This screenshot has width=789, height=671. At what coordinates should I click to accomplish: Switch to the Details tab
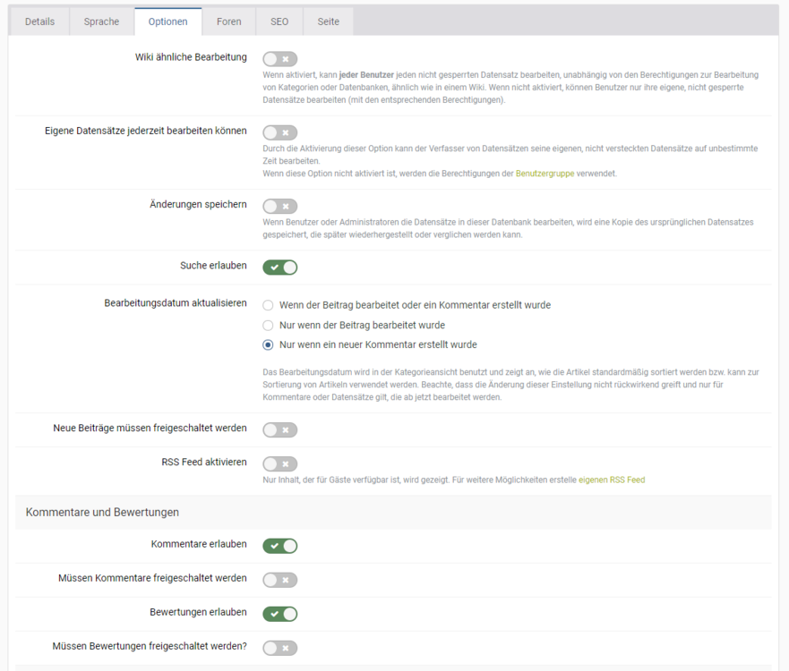39,21
